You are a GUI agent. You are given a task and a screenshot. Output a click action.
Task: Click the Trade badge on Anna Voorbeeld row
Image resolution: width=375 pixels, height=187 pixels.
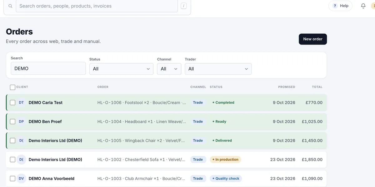point(198,179)
